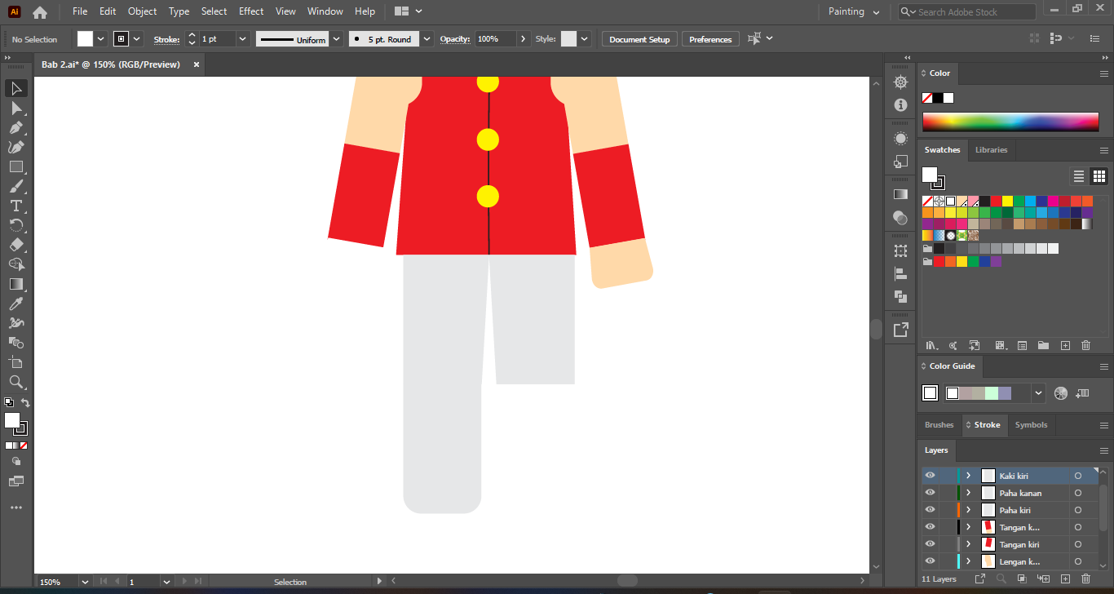The image size is (1114, 594).
Task: Click fill color box in control bar
Action: coord(85,39)
